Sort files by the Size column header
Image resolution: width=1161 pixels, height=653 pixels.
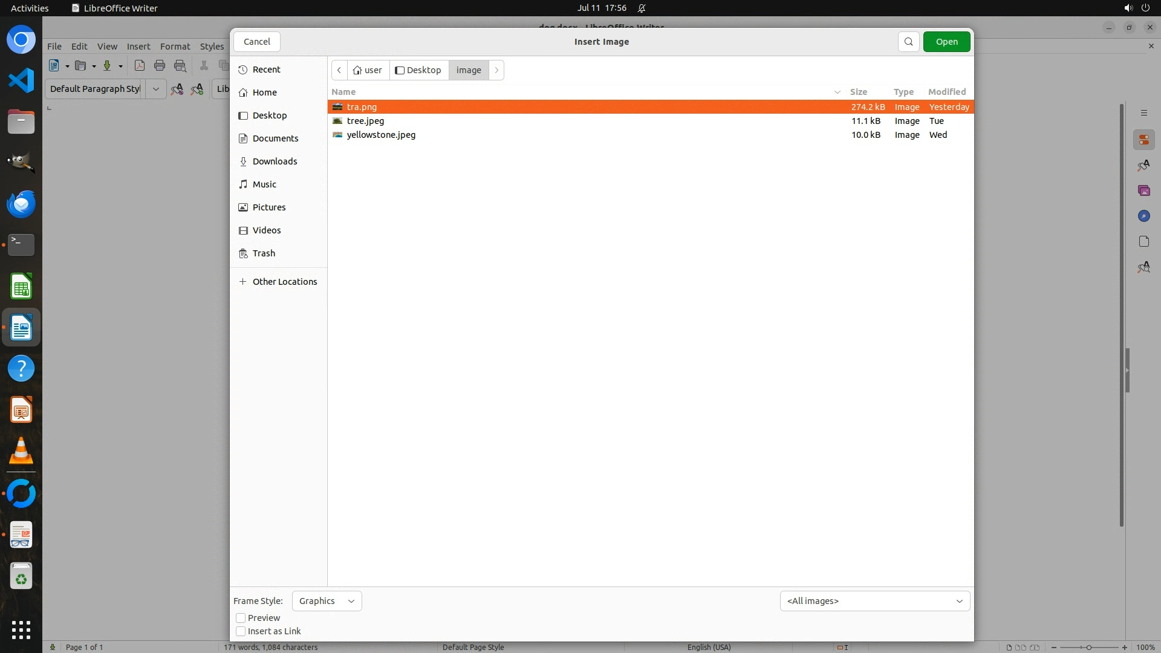[x=858, y=92]
